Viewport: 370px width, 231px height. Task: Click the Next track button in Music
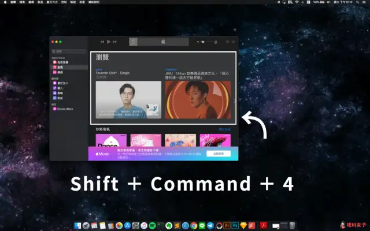(115, 42)
